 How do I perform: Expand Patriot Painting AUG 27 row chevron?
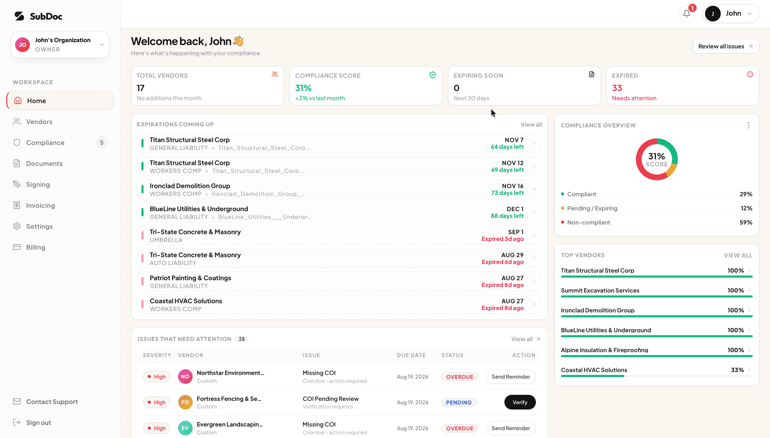pos(534,281)
